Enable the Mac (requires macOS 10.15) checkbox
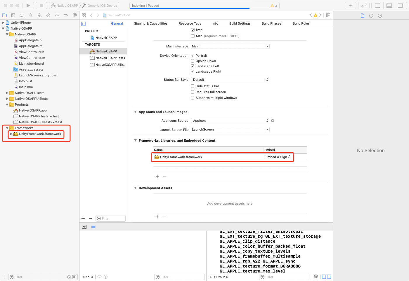The width and height of the screenshot is (409, 281). (x=193, y=36)
